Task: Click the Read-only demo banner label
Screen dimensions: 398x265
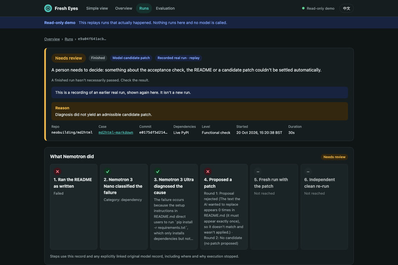Action: click(x=60, y=23)
